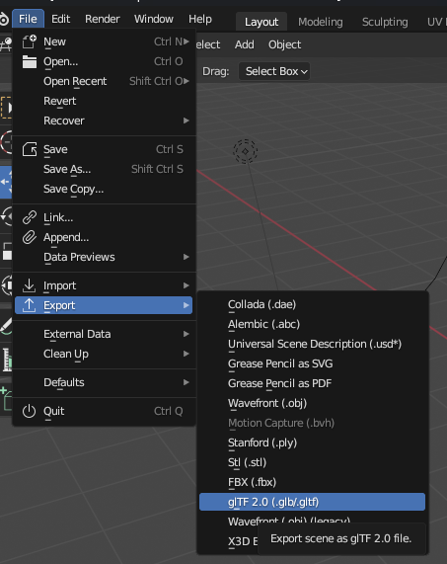
Task: Click the Blender logo icon
Action: coord(4,19)
